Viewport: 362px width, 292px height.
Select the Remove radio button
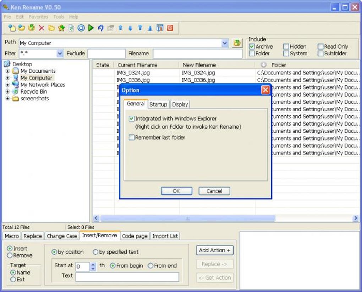(x=10, y=255)
